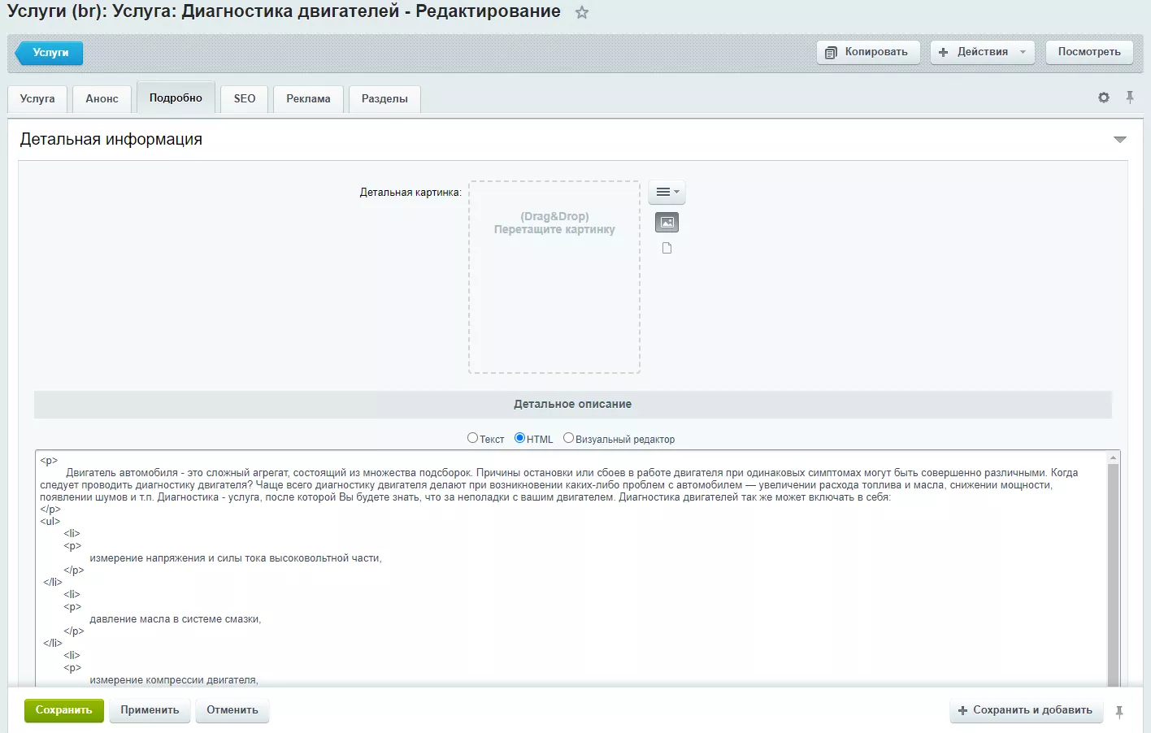Add page to favorites with star icon
The image size is (1151, 733).
[x=582, y=12]
